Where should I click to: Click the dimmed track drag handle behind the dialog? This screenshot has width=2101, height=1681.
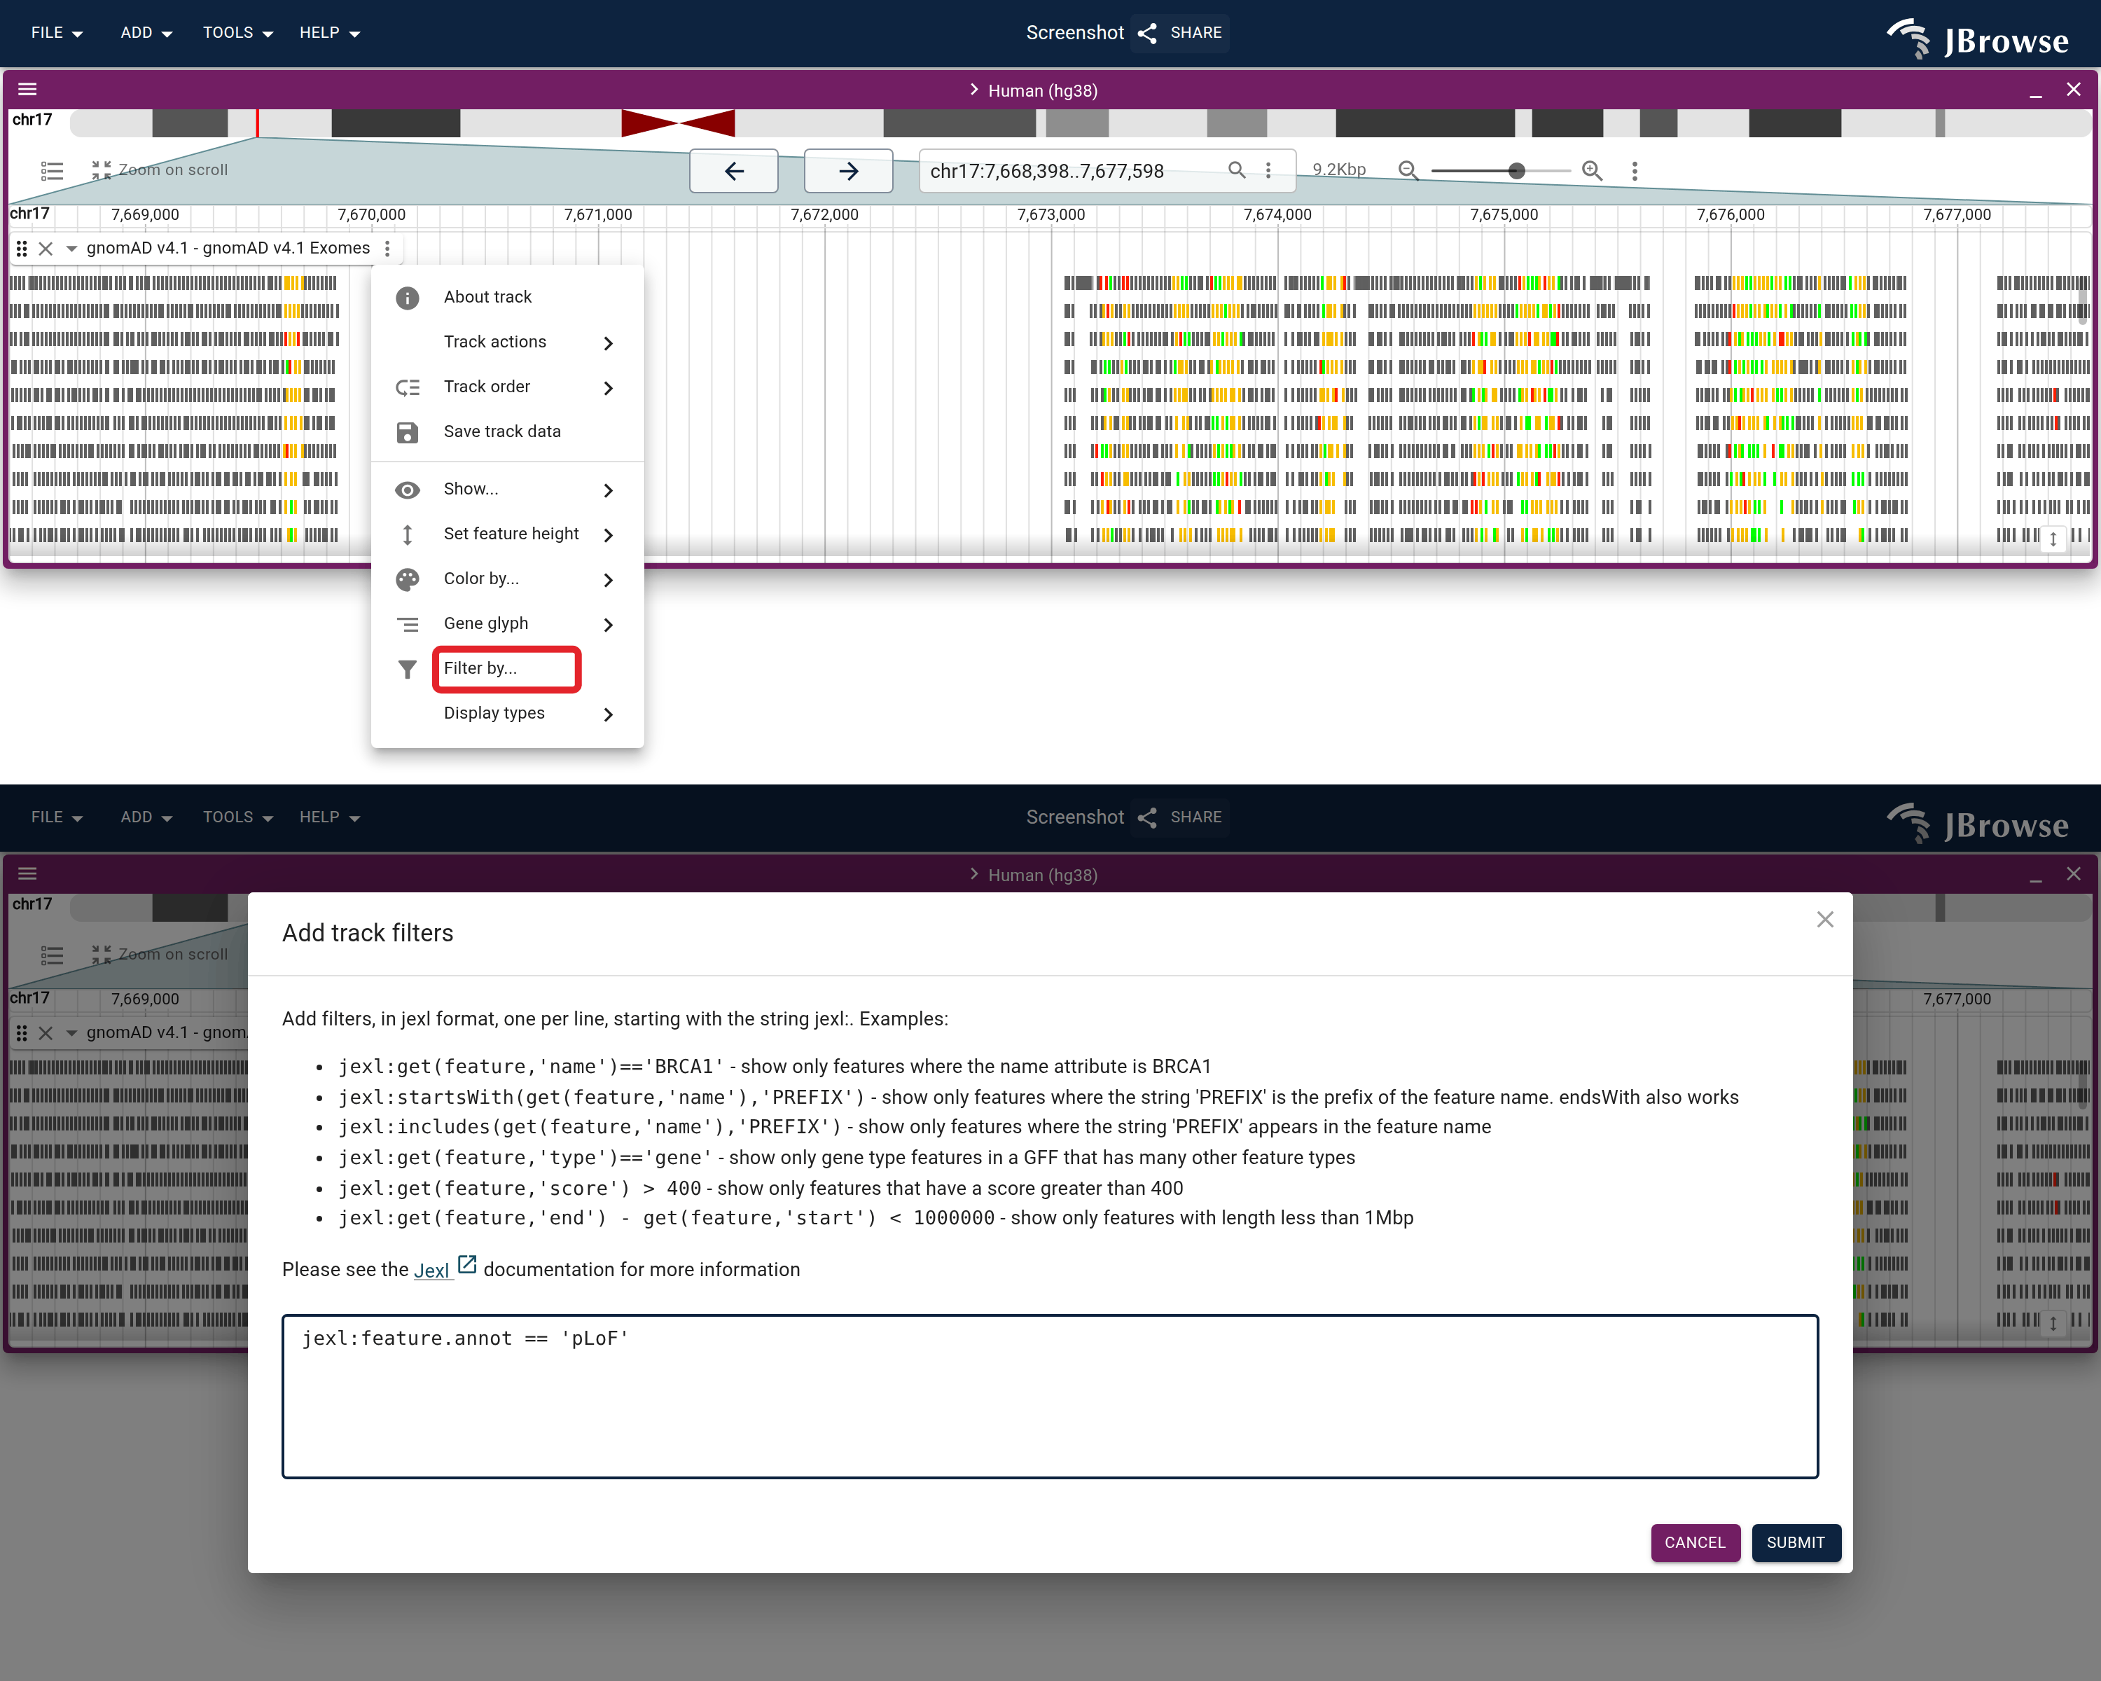coord(22,1033)
